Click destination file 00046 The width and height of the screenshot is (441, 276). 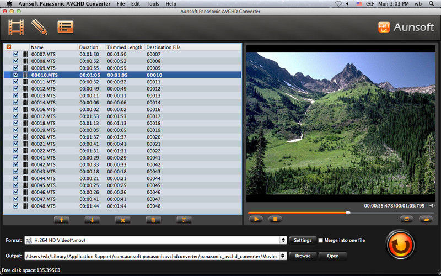[154, 192]
